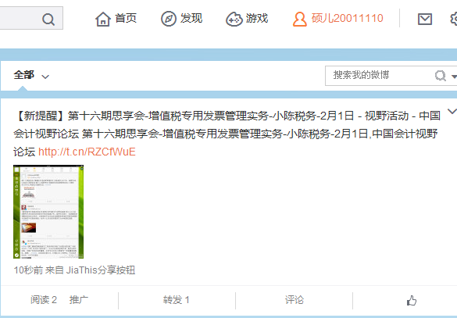Open advanced search arrow beside weibo search

point(454,77)
